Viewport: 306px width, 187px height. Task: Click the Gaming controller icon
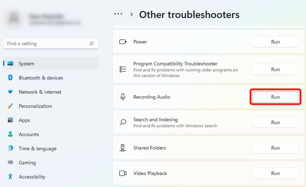tap(11, 163)
